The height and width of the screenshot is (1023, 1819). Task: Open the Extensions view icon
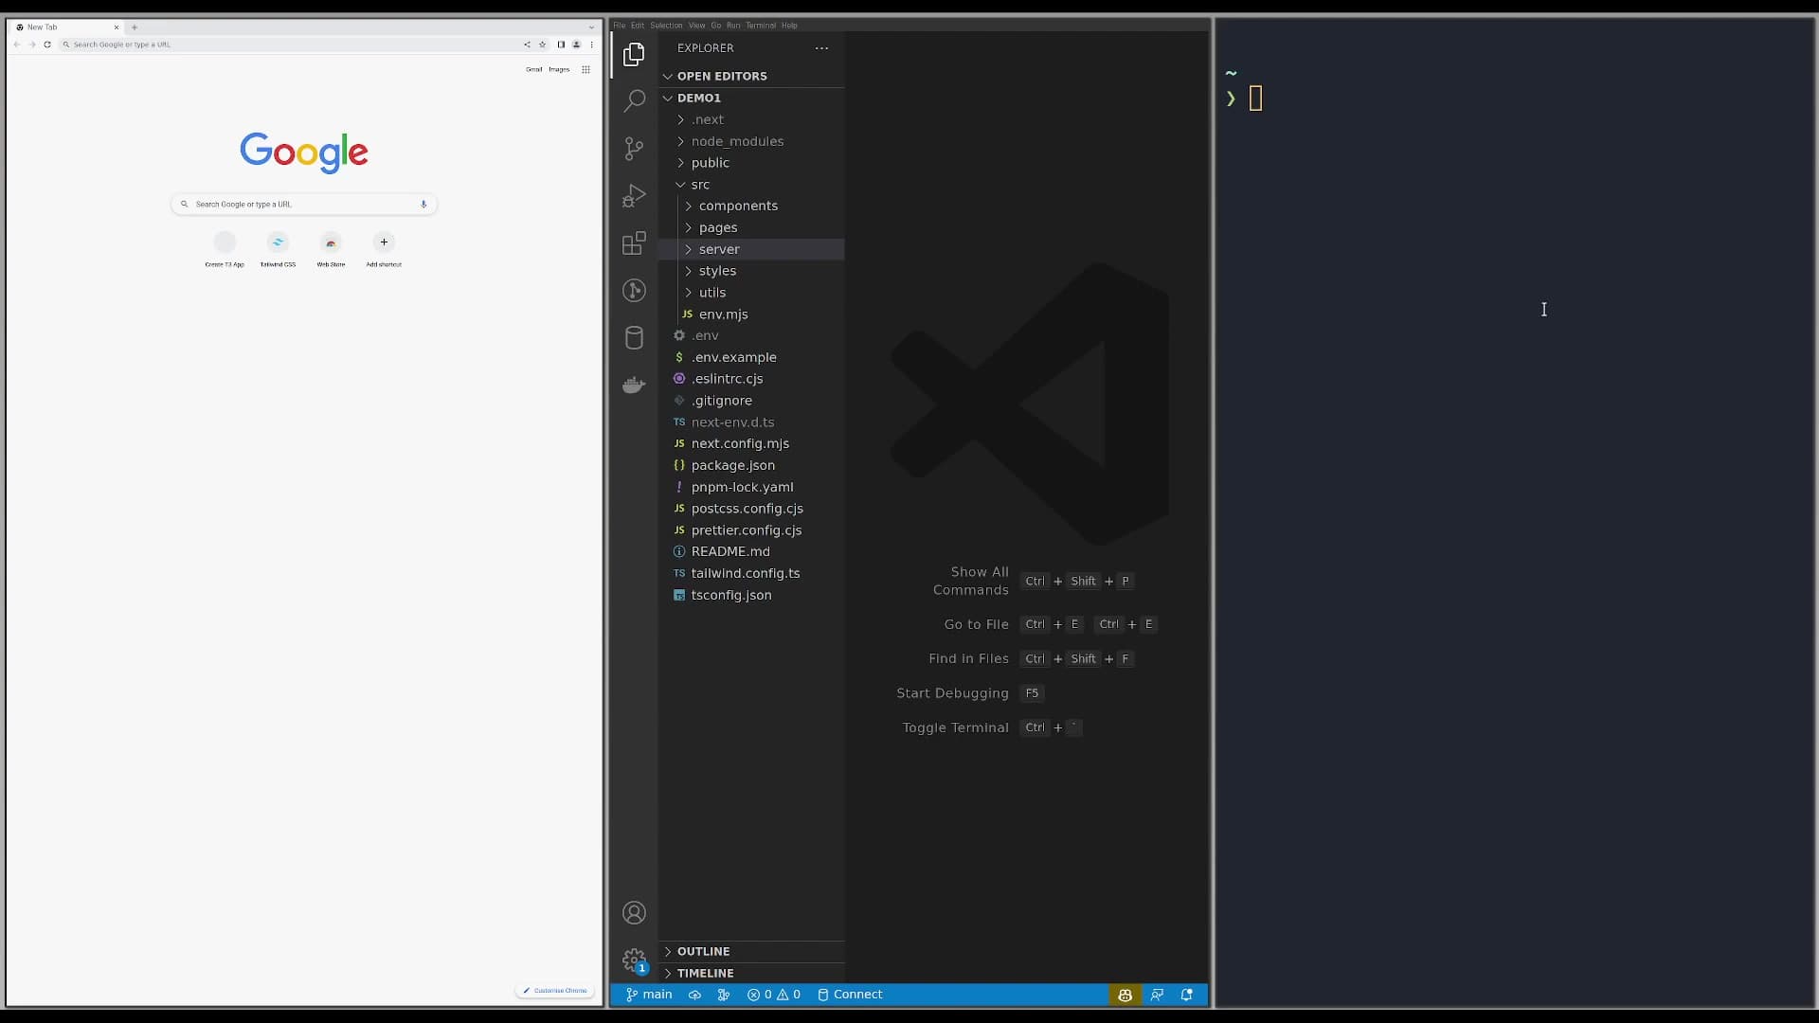pos(634,243)
